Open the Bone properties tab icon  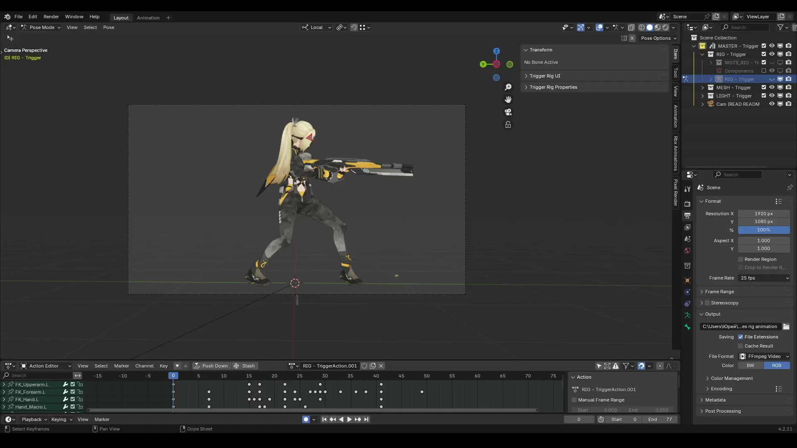pos(687,327)
